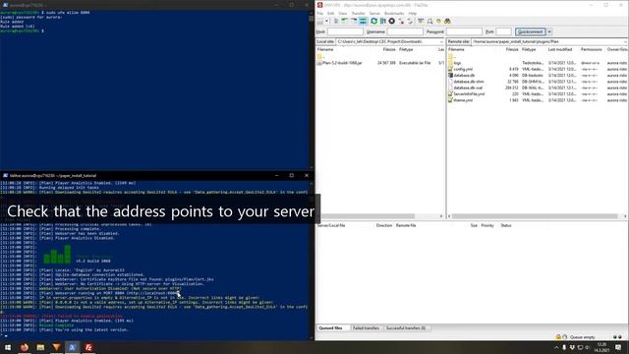Open parent folder in local file list

(x=321, y=57)
